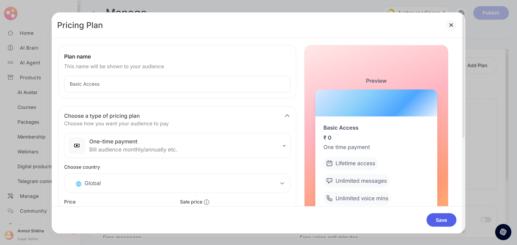
Task: Open the Membership submenu item
Action: pos(31,137)
